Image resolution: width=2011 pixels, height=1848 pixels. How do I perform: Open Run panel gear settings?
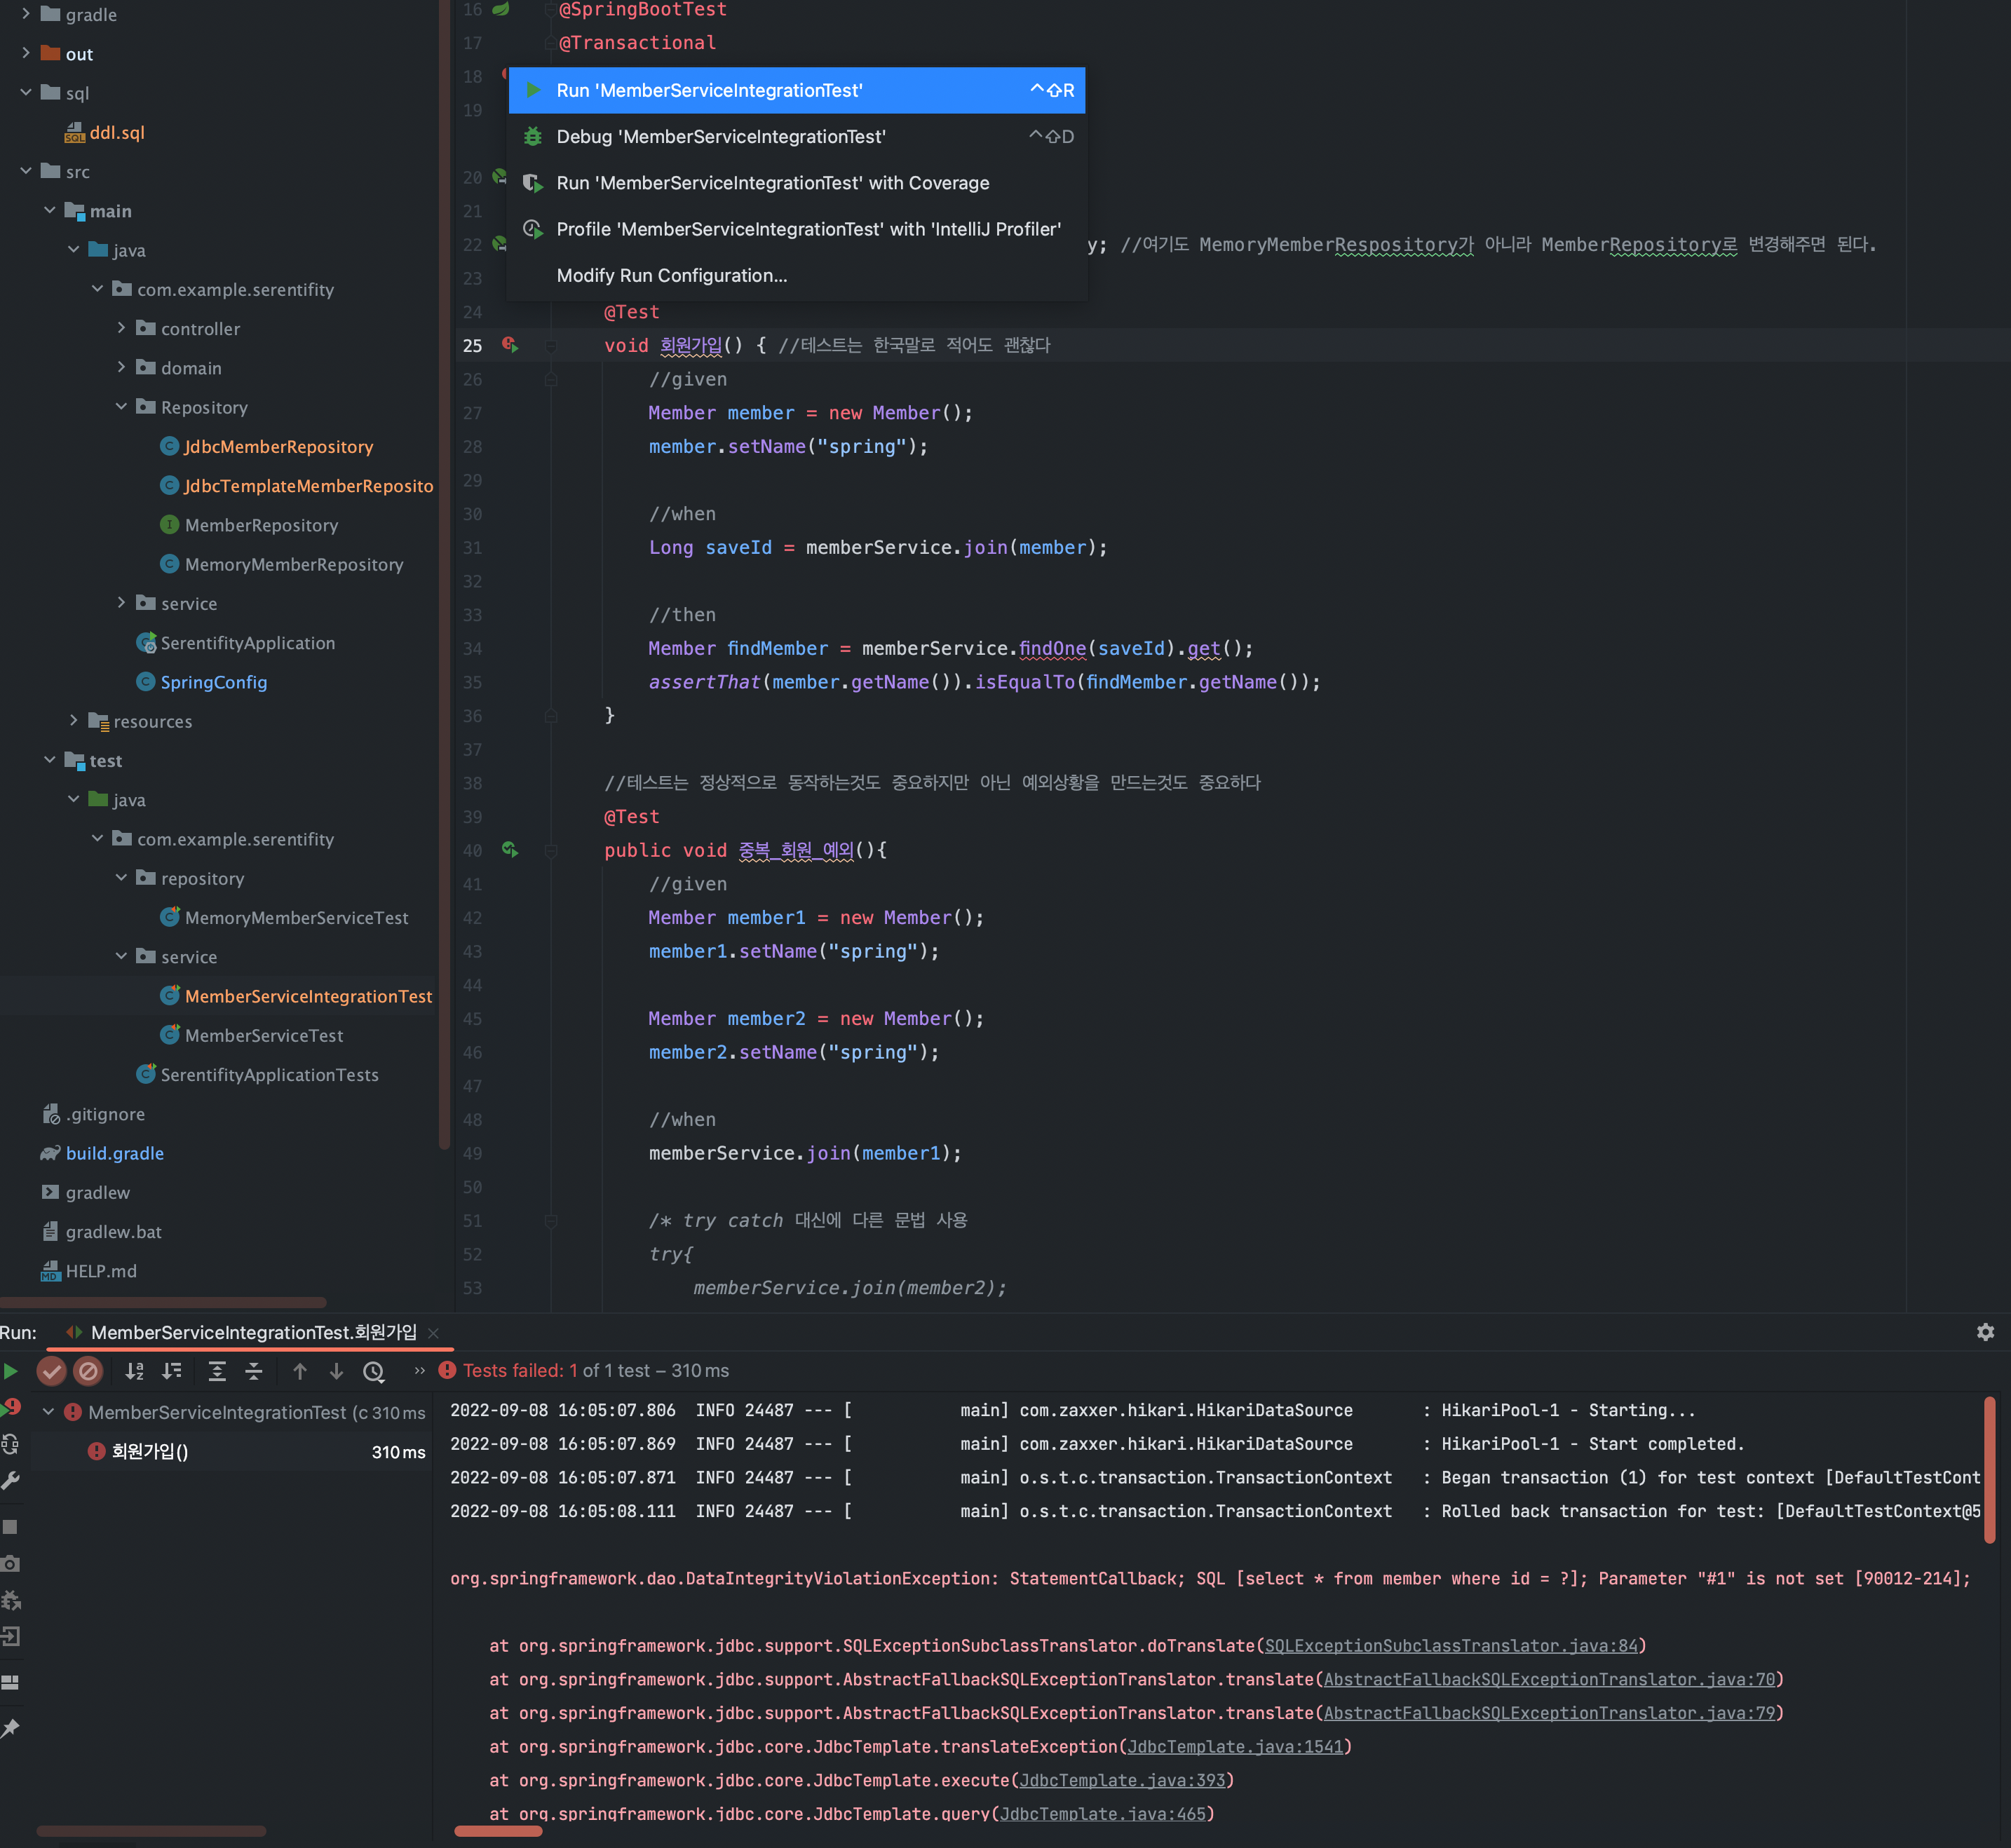pos(1985,1332)
